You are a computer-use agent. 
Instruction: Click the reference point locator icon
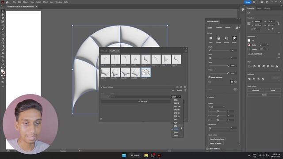[x=249, y=23]
